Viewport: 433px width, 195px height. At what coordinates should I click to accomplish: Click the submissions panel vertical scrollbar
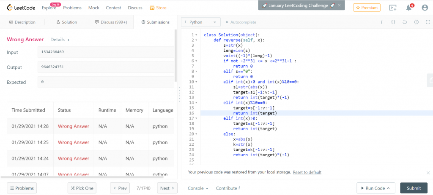tap(175, 56)
